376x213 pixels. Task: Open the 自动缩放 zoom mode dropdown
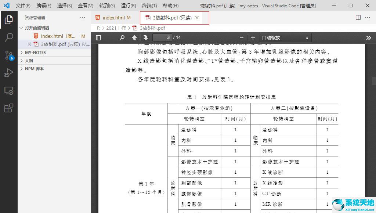(x=286, y=37)
